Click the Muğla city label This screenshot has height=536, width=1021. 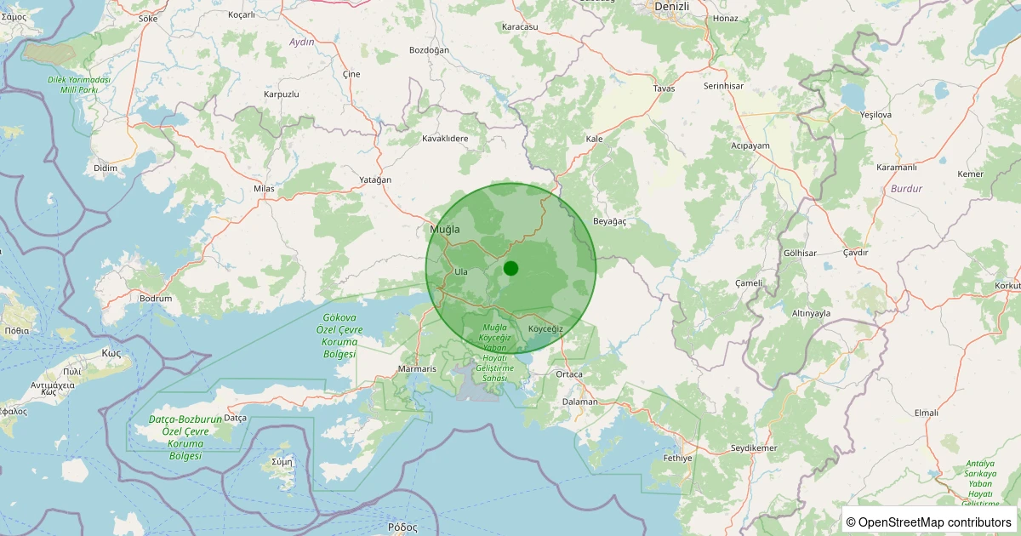[x=445, y=229]
